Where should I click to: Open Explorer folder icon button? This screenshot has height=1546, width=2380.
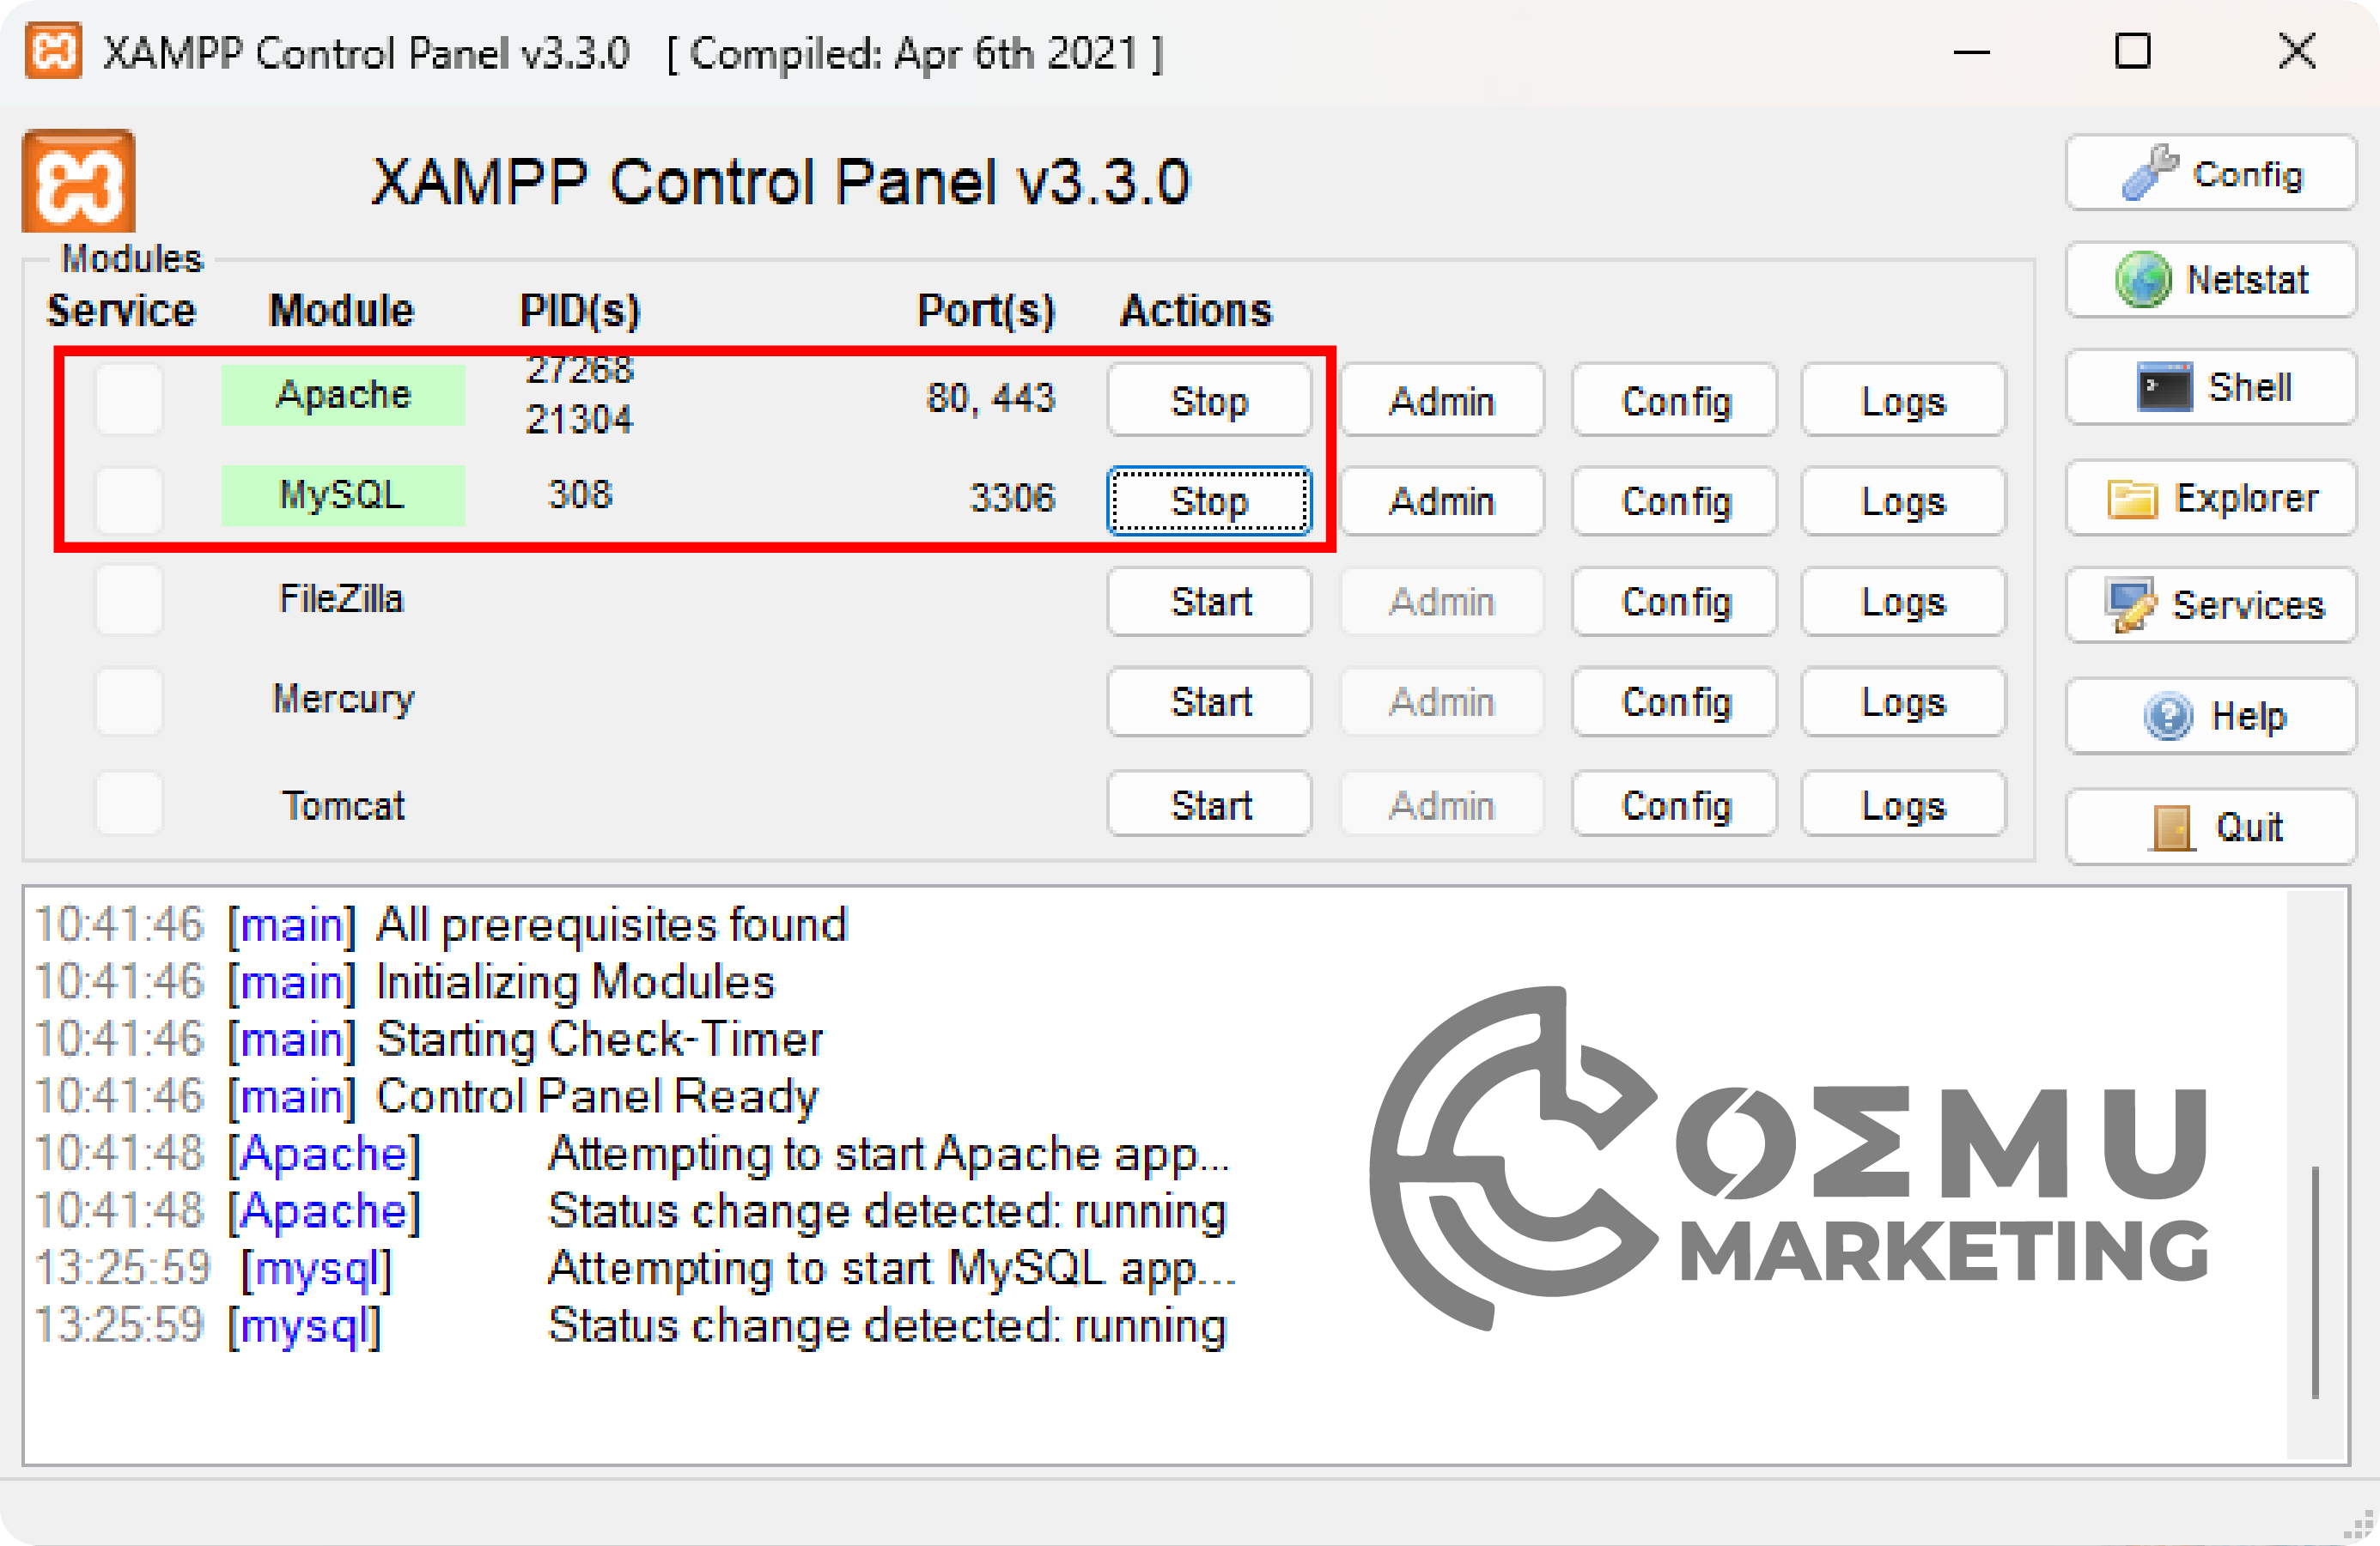click(x=2210, y=497)
